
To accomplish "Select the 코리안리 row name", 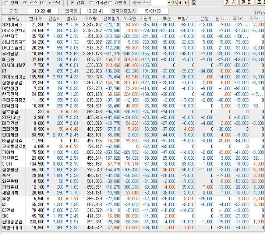I will [10, 129].
